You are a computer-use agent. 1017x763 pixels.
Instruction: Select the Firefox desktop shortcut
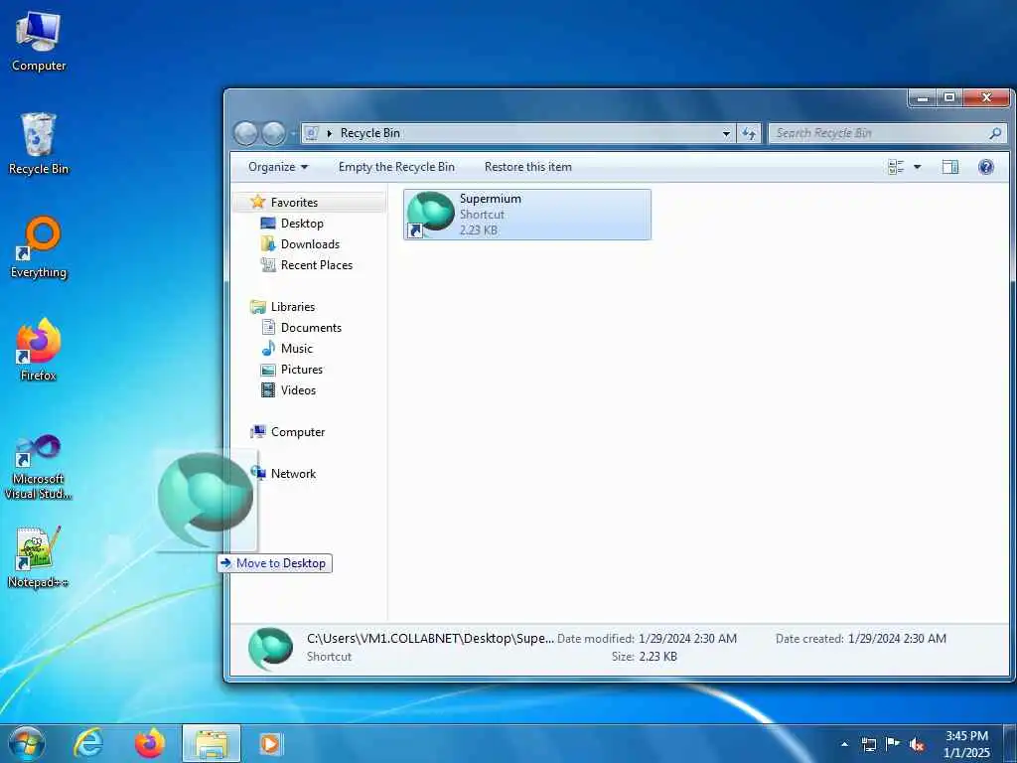click(39, 351)
